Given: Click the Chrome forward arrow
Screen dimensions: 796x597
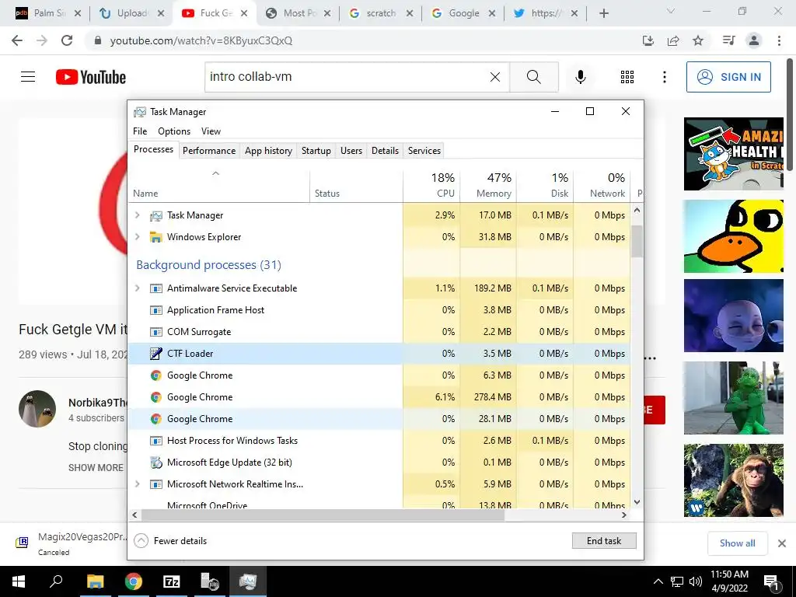Looking at the screenshot, I should (x=42, y=40).
